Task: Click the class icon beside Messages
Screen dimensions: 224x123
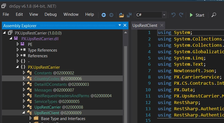Action: (x=29, y=90)
